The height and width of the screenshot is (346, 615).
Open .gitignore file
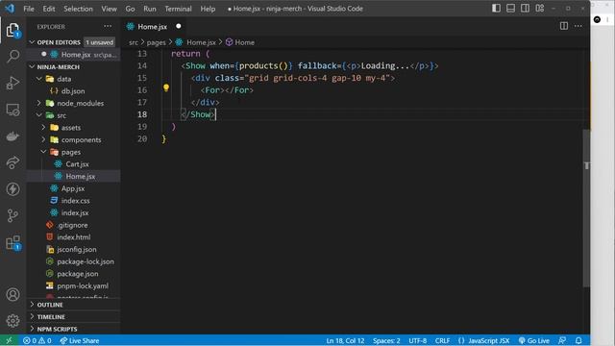coord(73,225)
